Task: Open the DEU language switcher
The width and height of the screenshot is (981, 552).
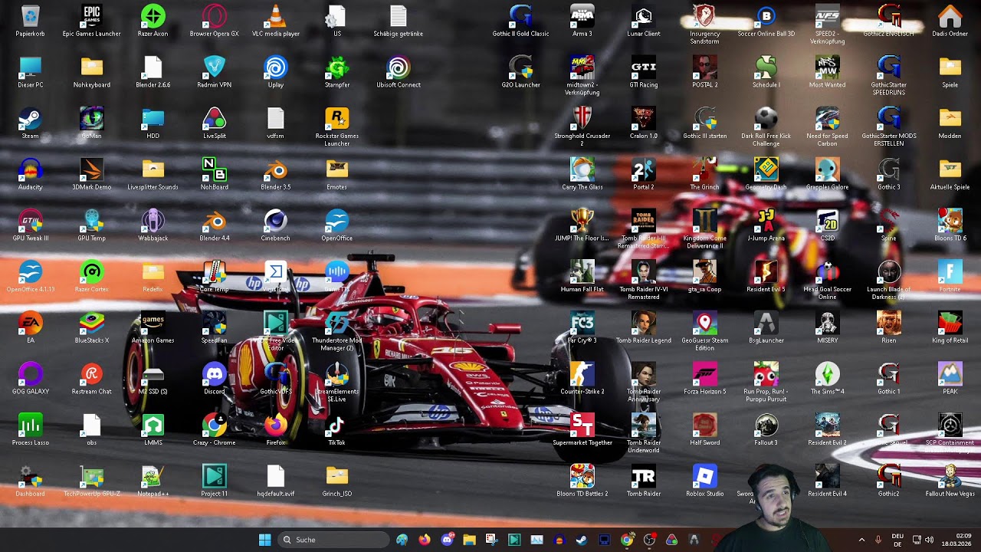Action: tap(897, 540)
